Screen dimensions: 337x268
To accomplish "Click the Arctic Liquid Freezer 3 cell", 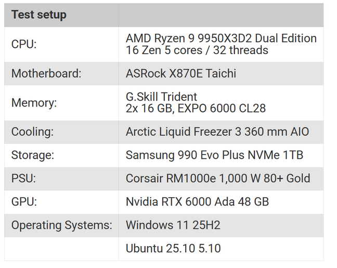I will coord(217,132).
